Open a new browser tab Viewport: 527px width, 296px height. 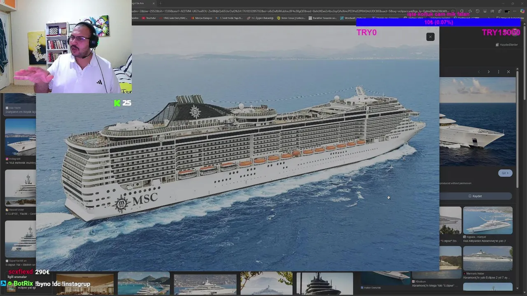[x=160, y=3]
